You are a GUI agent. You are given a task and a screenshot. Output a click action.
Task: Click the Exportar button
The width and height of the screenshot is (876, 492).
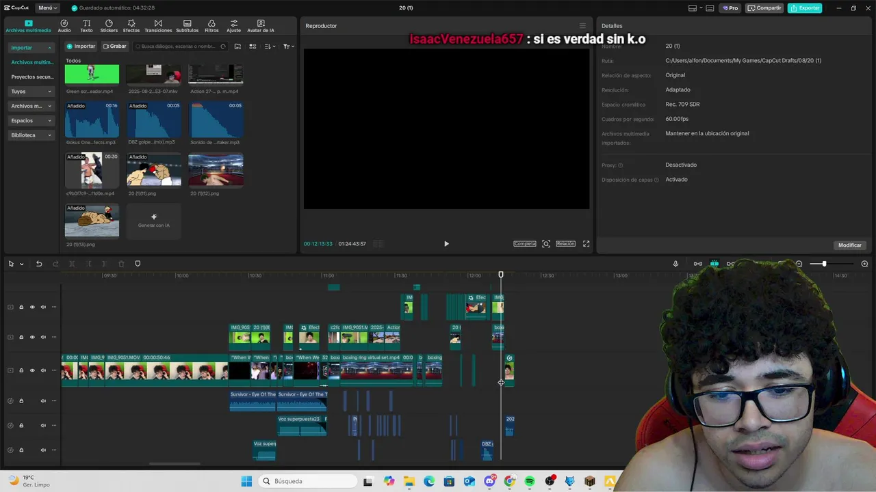[805, 8]
